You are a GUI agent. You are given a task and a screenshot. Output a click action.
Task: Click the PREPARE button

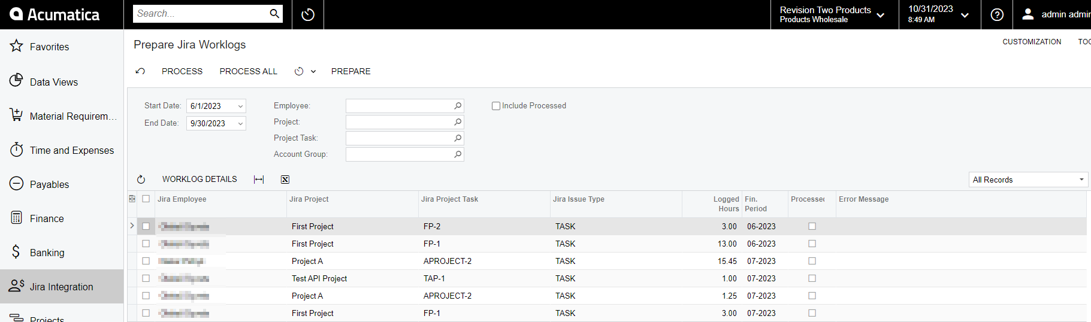click(x=350, y=71)
